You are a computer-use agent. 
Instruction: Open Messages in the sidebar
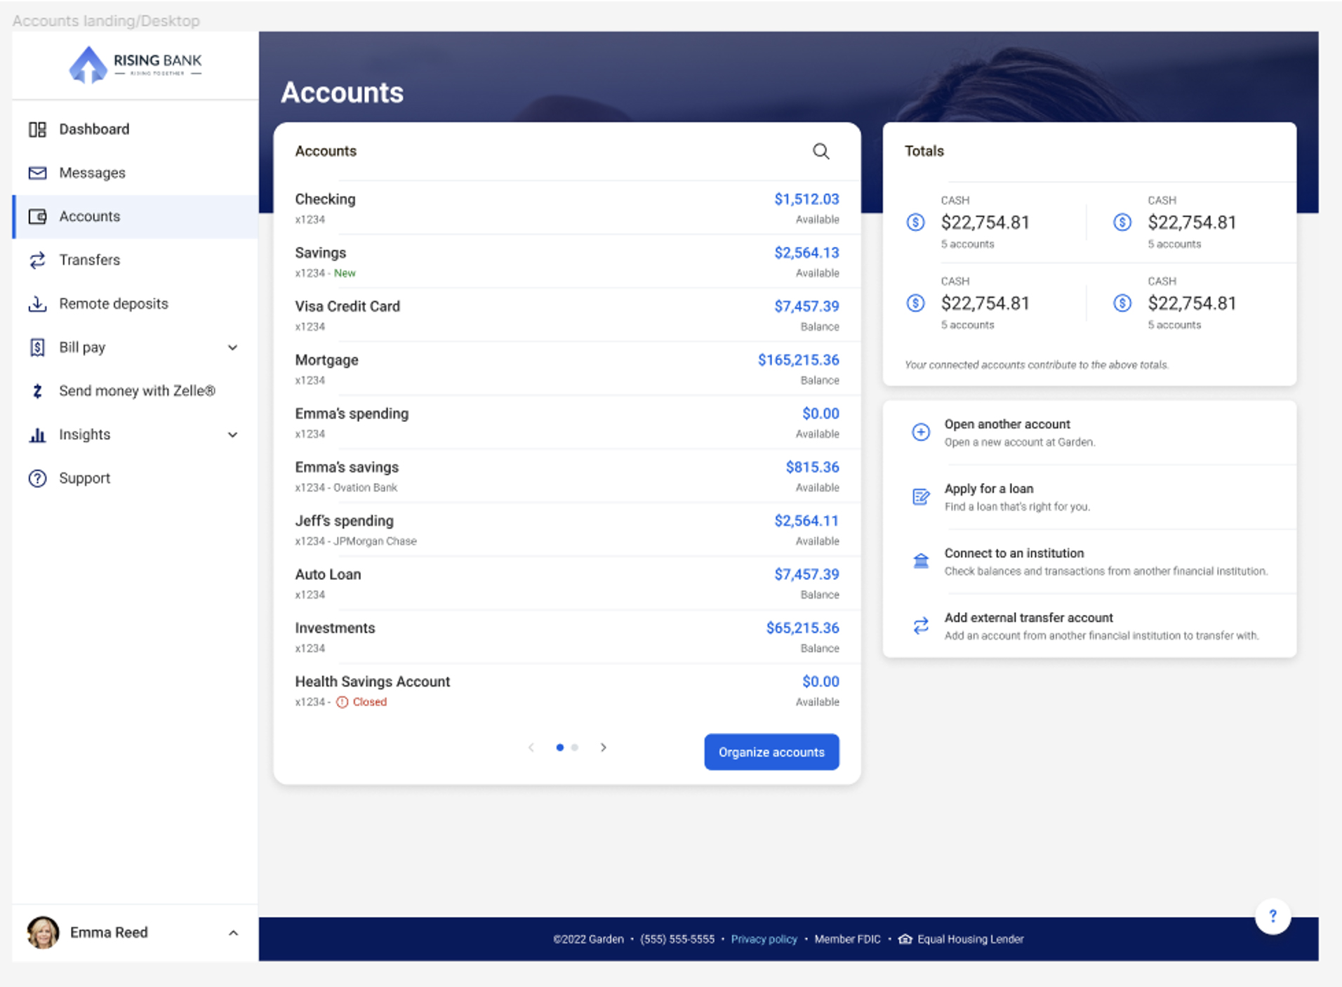click(92, 173)
